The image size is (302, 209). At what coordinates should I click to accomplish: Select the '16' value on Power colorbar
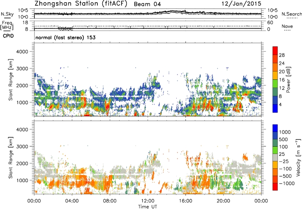pos(282,80)
